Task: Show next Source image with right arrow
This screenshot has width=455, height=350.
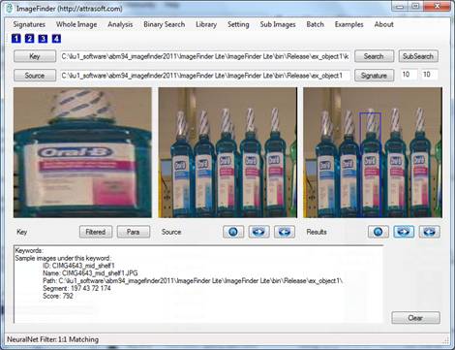Action: coord(258,232)
